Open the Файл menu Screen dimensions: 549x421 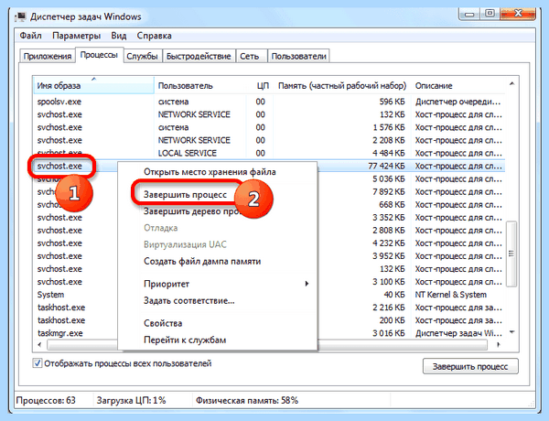click(30, 36)
